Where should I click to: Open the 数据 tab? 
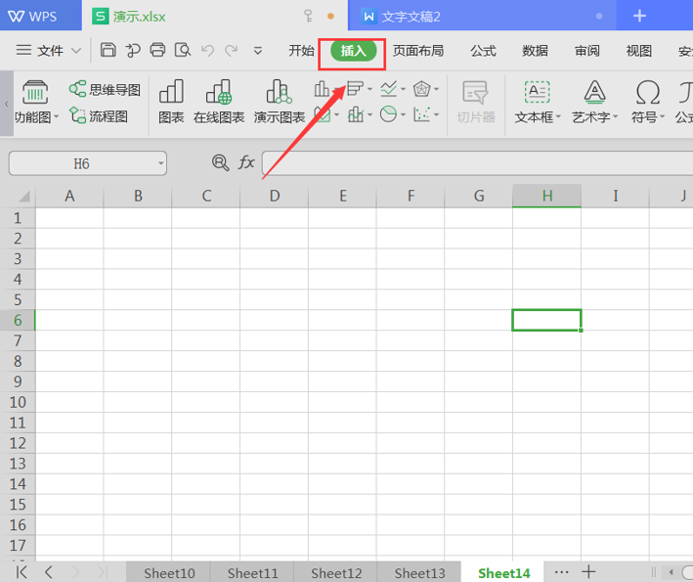coord(535,51)
